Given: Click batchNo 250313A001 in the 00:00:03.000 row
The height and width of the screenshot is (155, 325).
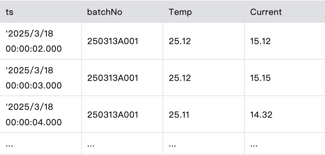Looking at the screenshot, I should 113,78.
